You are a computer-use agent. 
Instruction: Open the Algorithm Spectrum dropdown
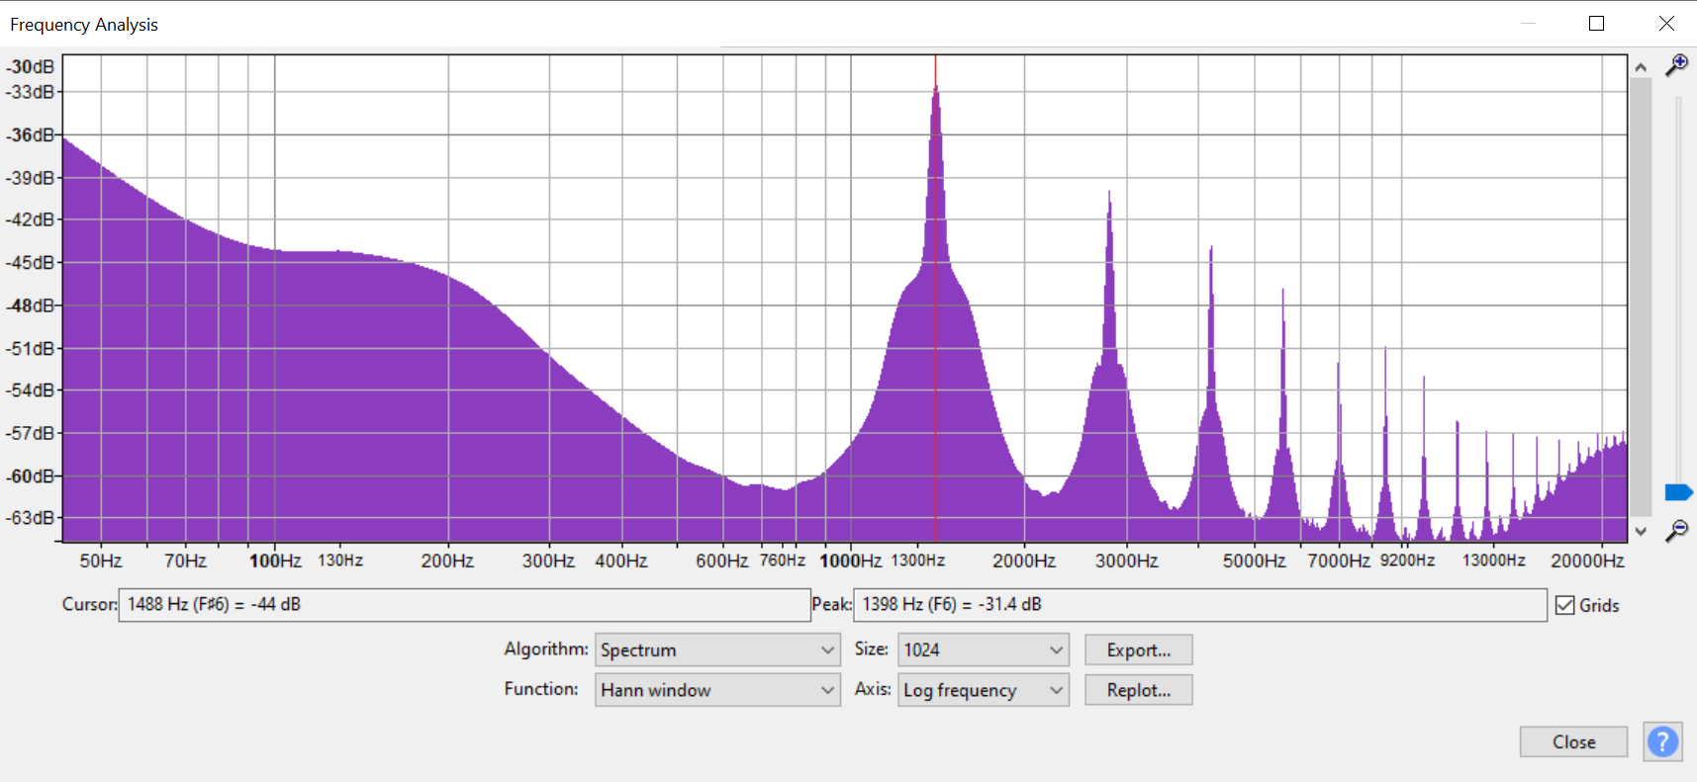pos(717,650)
